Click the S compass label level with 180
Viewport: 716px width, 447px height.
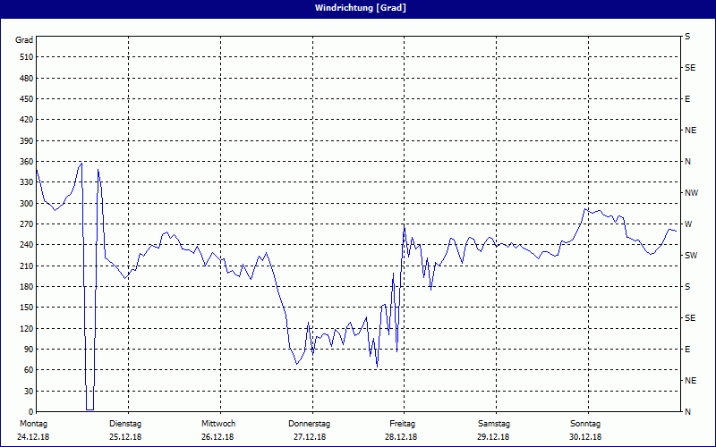[687, 287]
